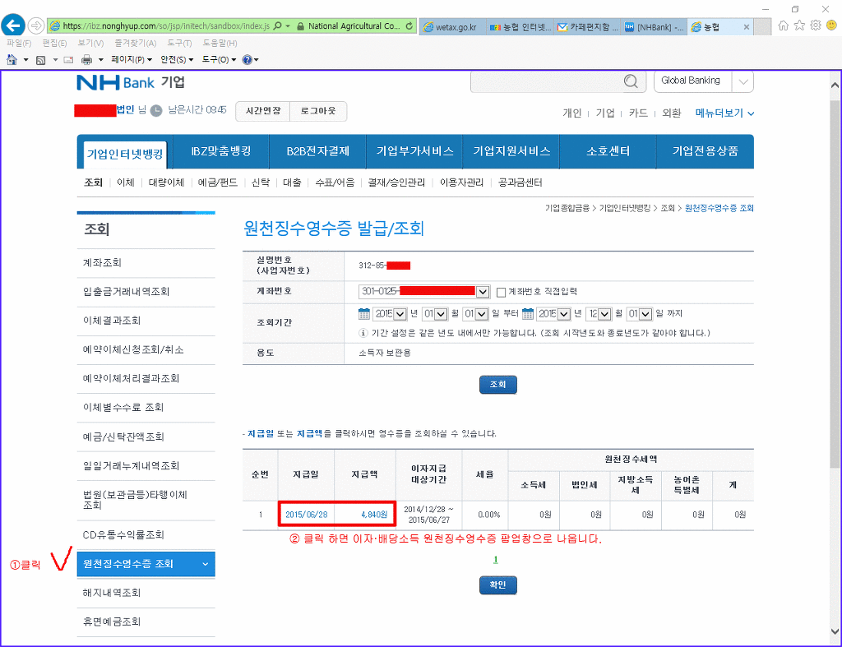Open the Global Banking dropdown
The height and width of the screenshot is (647, 842).
tap(743, 81)
